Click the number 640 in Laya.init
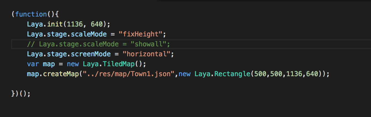 click(97, 24)
